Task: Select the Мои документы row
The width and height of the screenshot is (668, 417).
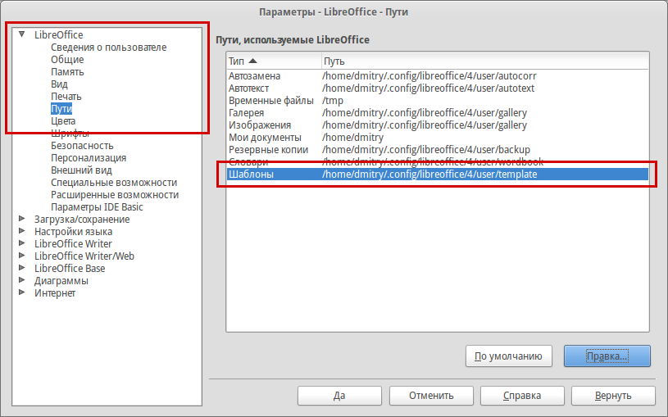Action: point(438,138)
